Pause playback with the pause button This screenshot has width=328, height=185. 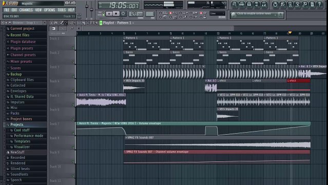point(109,14)
